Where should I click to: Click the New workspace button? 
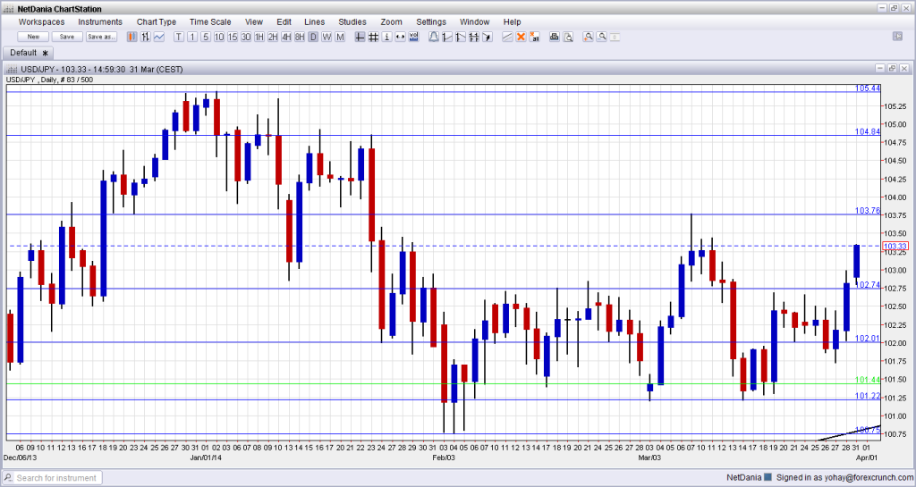(x=33, y=37)
